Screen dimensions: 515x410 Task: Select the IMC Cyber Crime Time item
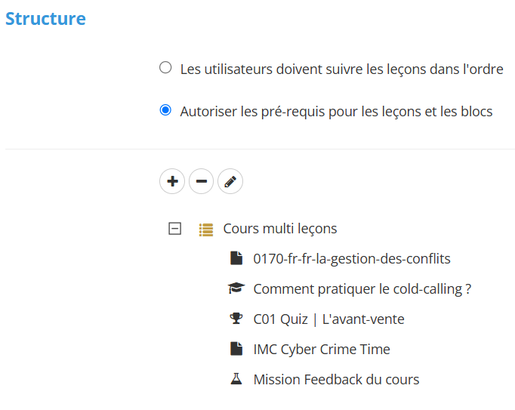(x=322, y=350)
